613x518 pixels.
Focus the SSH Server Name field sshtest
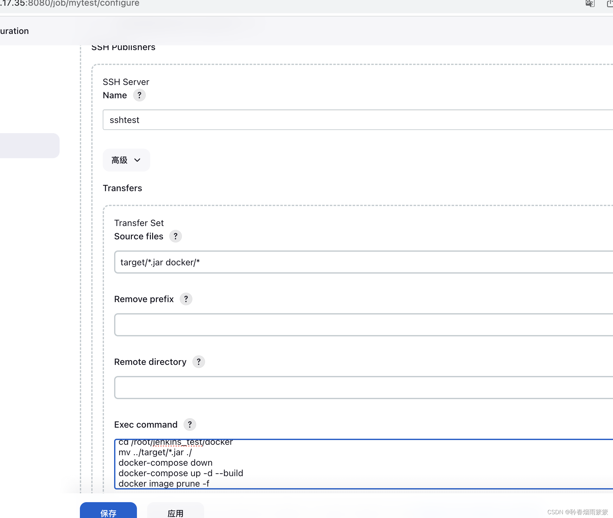pyautogui.click(x=358, y=120)
